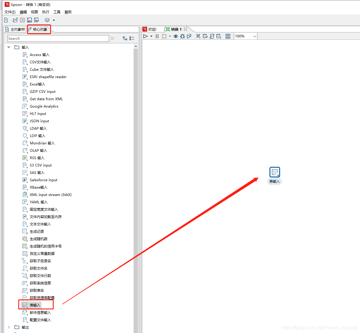Click the expand all tree icon
360x333 pixels.
[125, 39]
